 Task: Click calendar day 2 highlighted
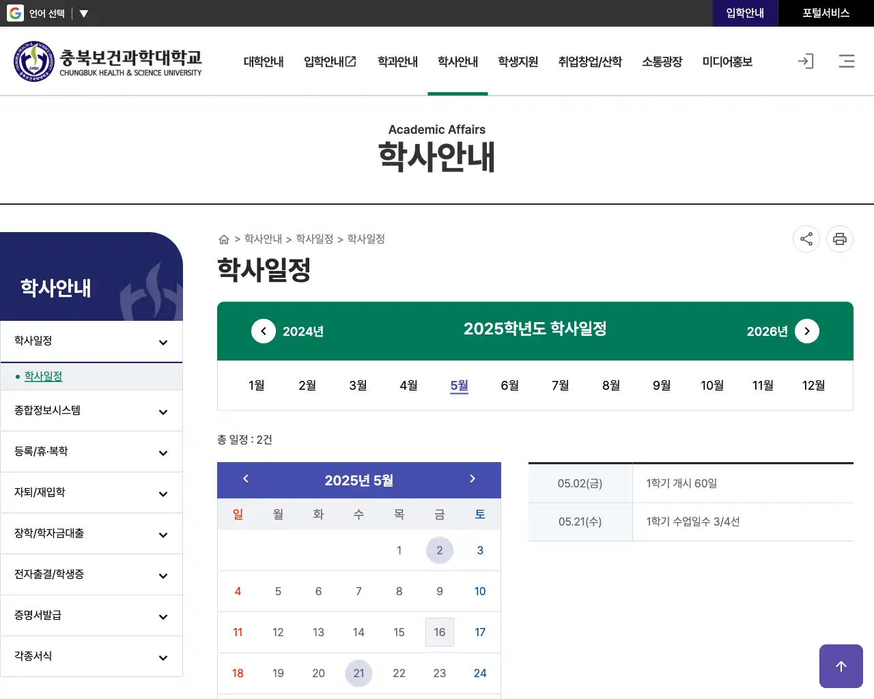[440, 550]
